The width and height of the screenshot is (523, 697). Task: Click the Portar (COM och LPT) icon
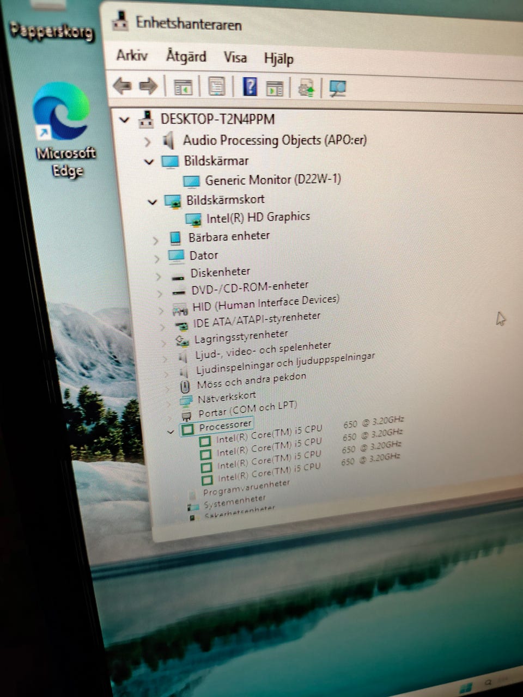tap(187, 416)
